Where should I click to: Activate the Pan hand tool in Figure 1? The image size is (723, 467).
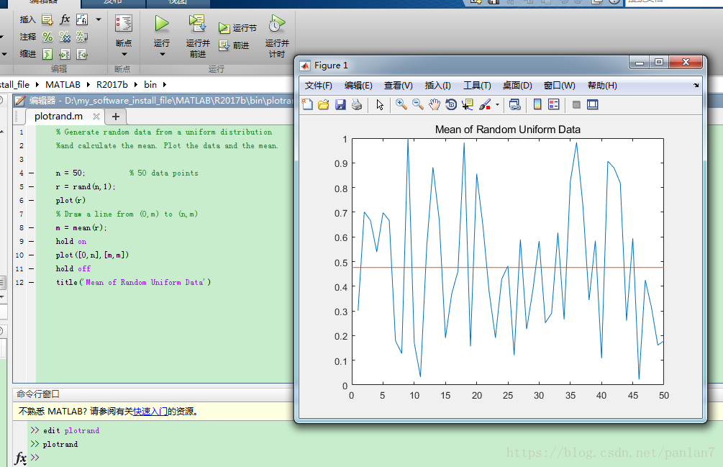tap(435, 105)
